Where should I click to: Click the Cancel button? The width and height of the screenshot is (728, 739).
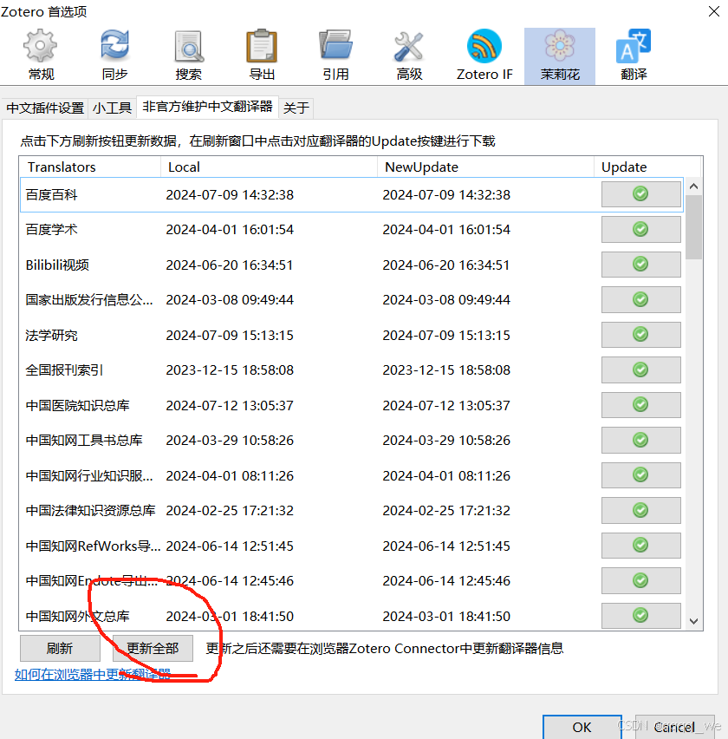pos(674,727)
